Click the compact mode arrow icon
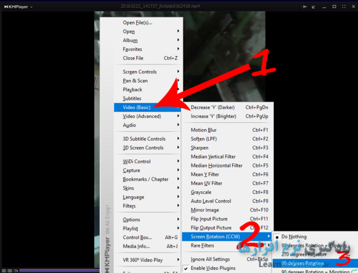This screenshot has height=273, width=358. (x=314, y=7)
